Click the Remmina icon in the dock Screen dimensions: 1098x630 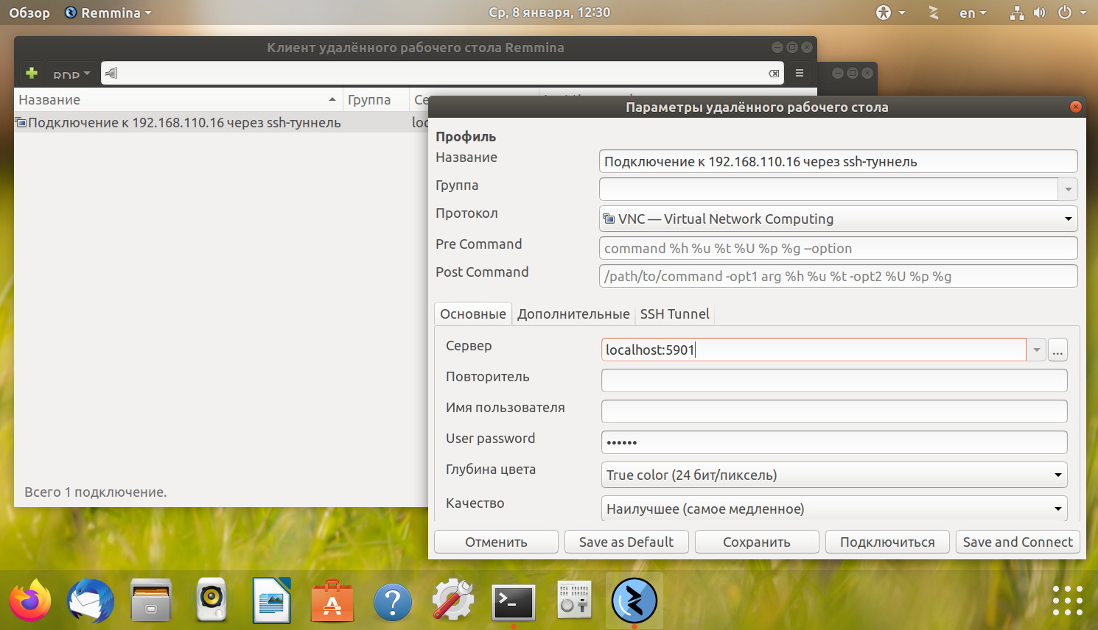pyautogui.click(x=634, y=601)
